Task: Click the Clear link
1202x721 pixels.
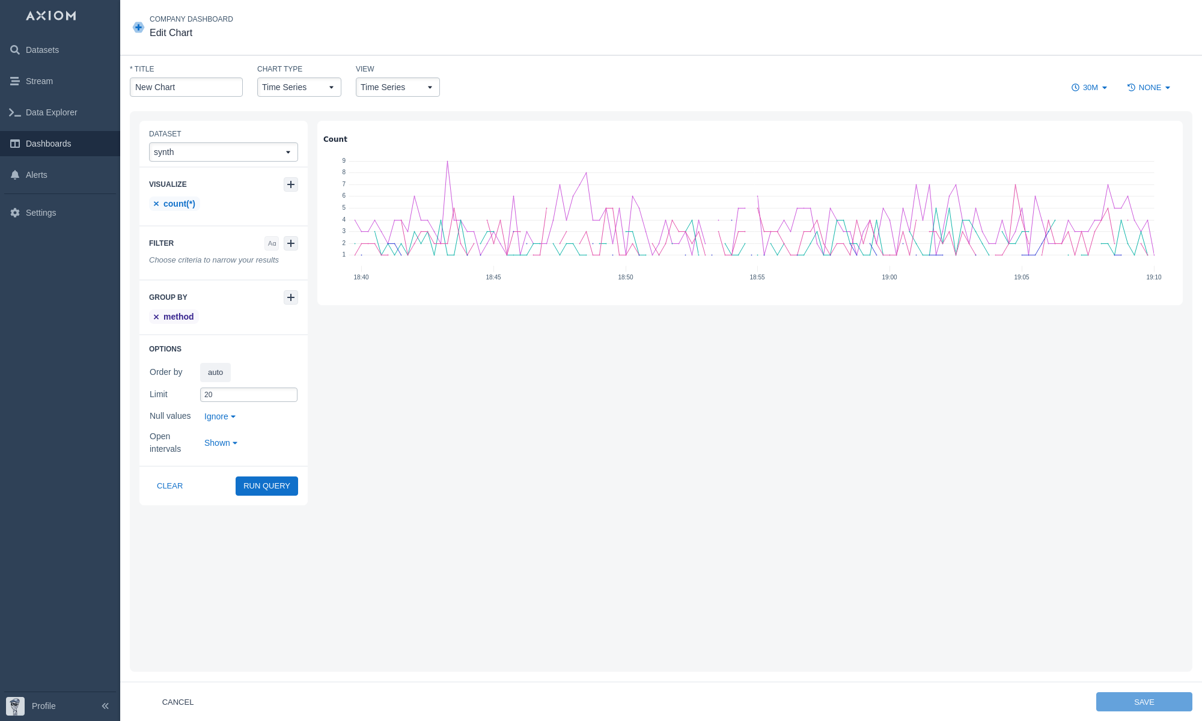Action: coord(169,486)
